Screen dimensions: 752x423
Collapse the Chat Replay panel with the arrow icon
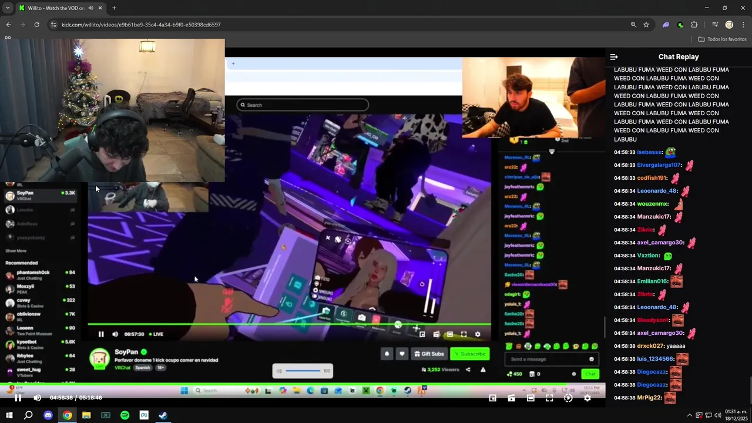click(614, 57)
